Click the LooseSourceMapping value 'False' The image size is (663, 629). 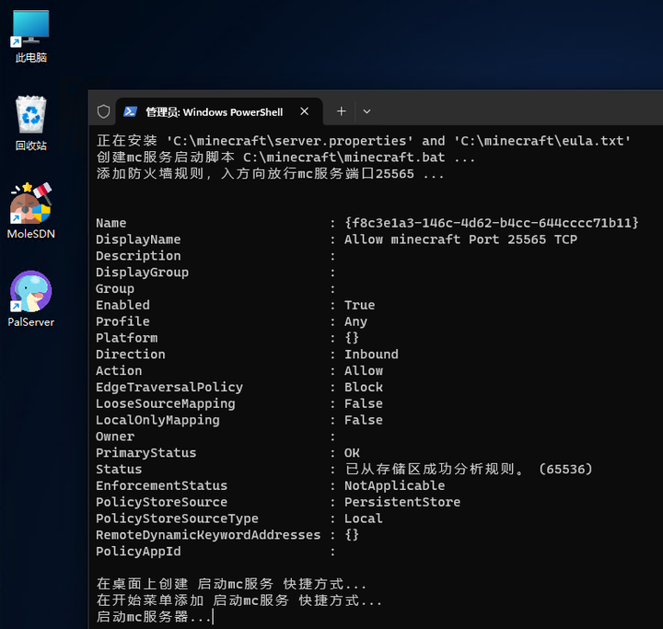[x=364, y=403]
